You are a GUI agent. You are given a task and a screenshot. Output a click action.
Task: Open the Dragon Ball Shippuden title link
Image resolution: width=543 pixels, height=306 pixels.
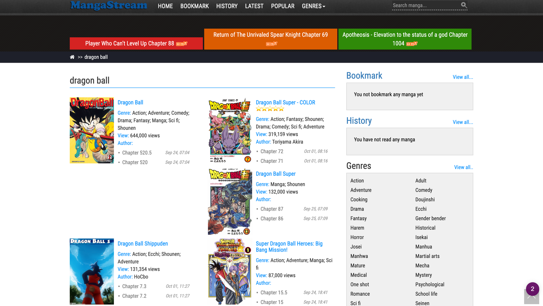(x=143, y=244)
